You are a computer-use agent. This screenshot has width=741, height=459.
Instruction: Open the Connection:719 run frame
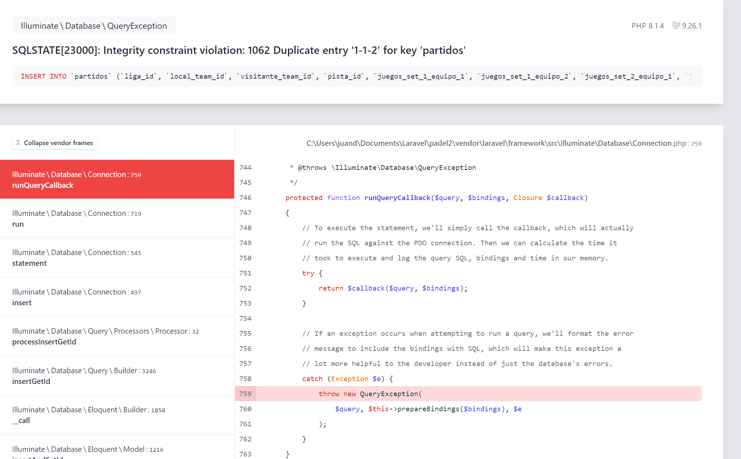pos(117,218)
